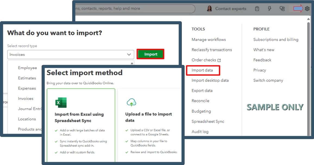Image resolution: width=314 pixels, height=165 pixels.
Task: Choose Products and services option
Action: tap(30, 129)
